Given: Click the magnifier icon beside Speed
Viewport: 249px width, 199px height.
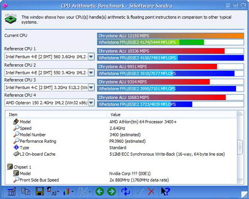Looking at the screenshot, I should click(x=16, y=128).
